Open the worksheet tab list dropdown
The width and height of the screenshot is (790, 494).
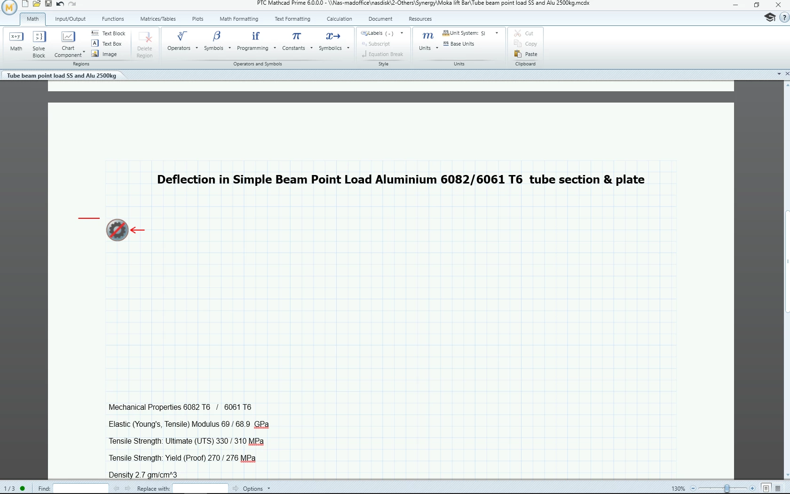(779, 74)
